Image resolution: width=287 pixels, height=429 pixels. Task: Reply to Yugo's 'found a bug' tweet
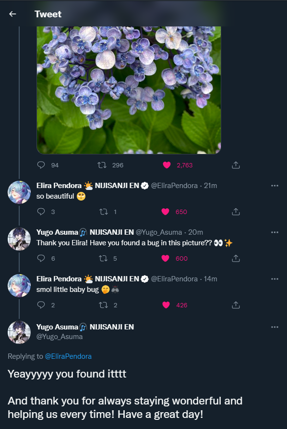click(x=41, y=258)
